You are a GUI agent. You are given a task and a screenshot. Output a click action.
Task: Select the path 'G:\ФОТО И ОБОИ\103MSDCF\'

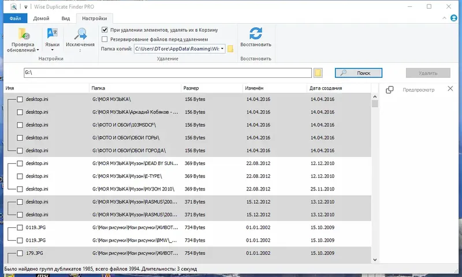point(124,125)
